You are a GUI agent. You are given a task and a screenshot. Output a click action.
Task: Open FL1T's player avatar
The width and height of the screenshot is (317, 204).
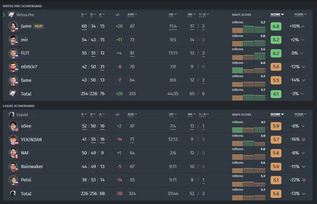[x=13, y=53]
